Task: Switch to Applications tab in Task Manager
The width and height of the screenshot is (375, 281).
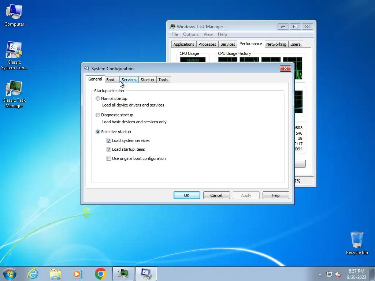Action: [184, 44]
